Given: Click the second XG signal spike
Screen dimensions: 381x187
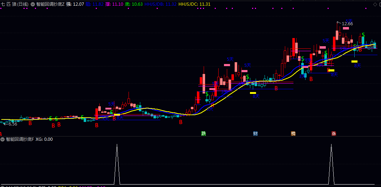Looking at the screenshot, I should point(331,164).
